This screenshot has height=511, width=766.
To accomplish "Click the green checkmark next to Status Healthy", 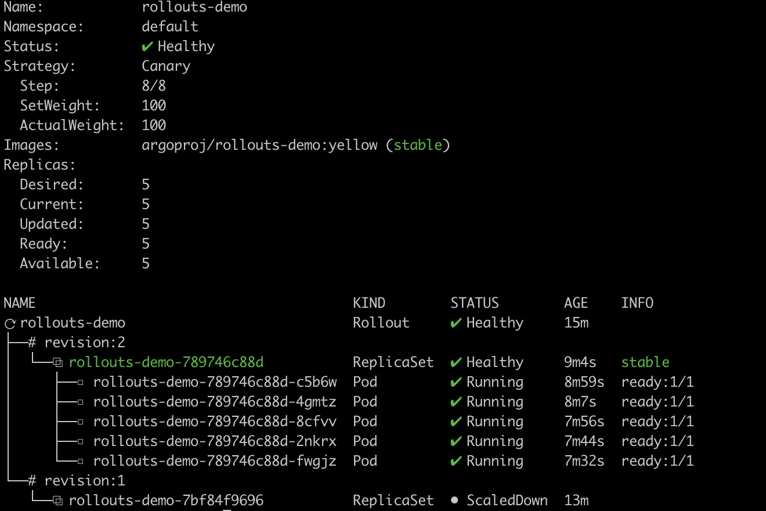I will coord(147,46).
